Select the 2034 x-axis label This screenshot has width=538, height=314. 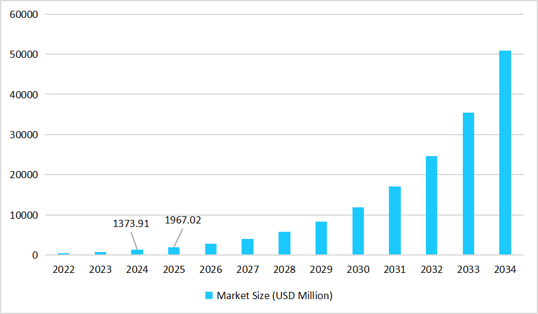tap(505, 270)
